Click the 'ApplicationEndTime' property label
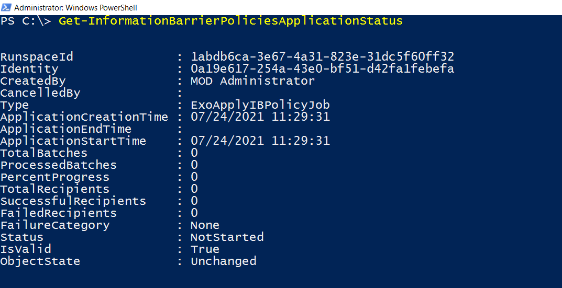Image resolution: width=562 pixels, height=288 pixels. (65, 129)
